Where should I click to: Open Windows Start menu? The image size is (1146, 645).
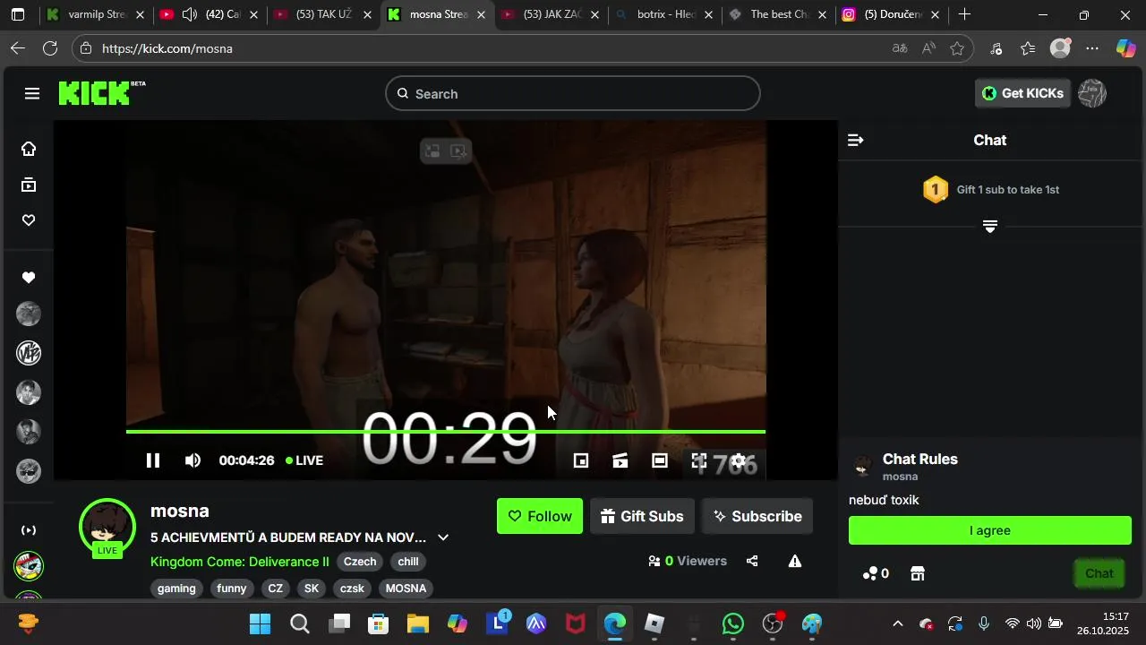pyautogui.click(x=260, y=623)
